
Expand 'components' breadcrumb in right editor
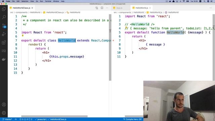(125, 12)
